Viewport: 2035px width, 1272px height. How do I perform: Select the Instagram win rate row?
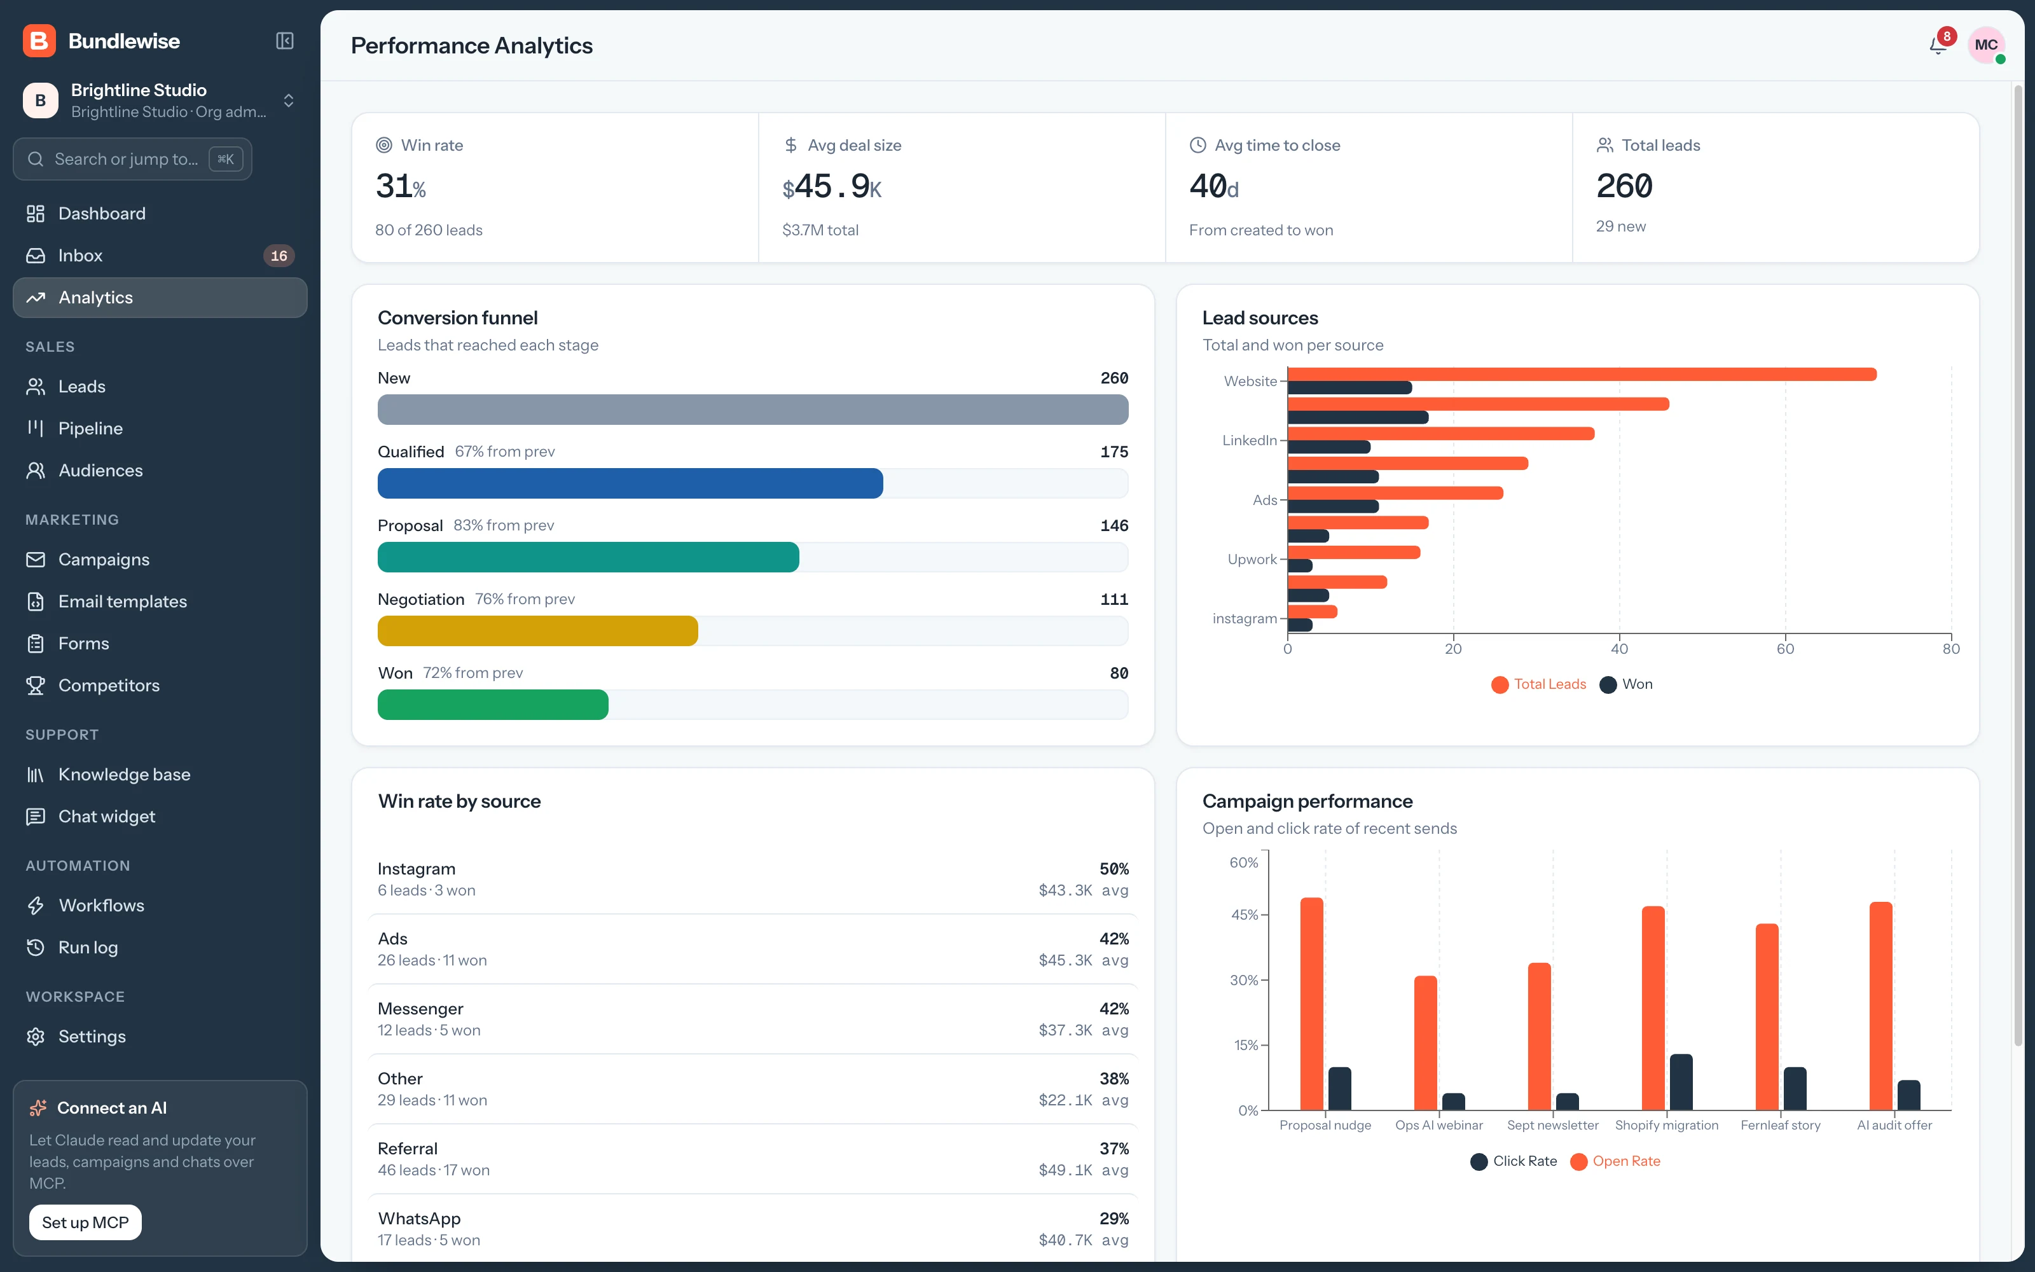tap(752, 879)
